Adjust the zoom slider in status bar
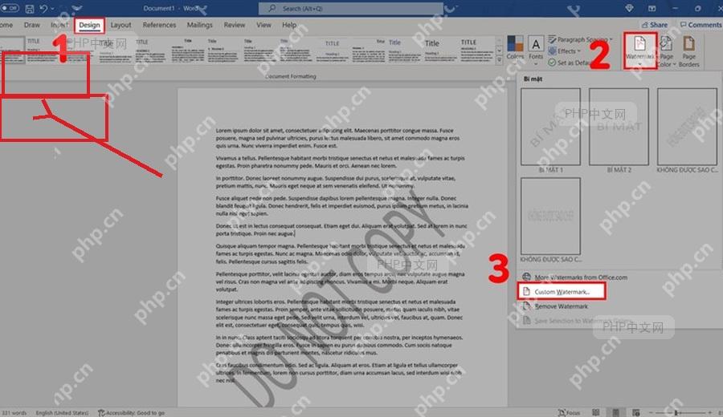This screenshot has width=723, height=417. pyautogui.click(x=677, y=412)
